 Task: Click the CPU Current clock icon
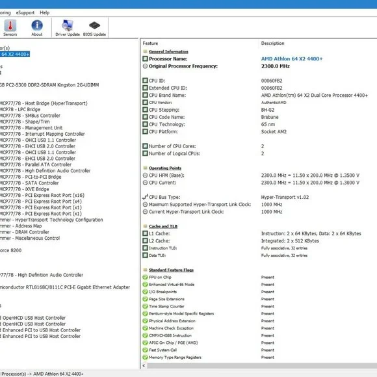(x=145, y=183)
